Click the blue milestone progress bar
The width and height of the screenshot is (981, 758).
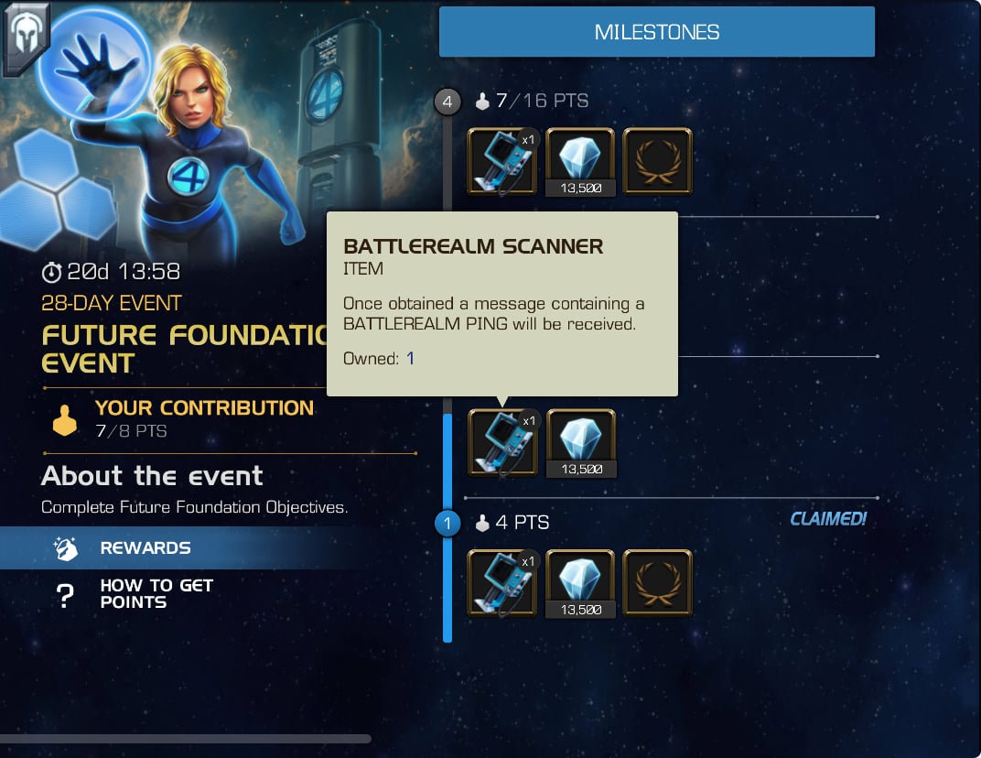point(447,527)
